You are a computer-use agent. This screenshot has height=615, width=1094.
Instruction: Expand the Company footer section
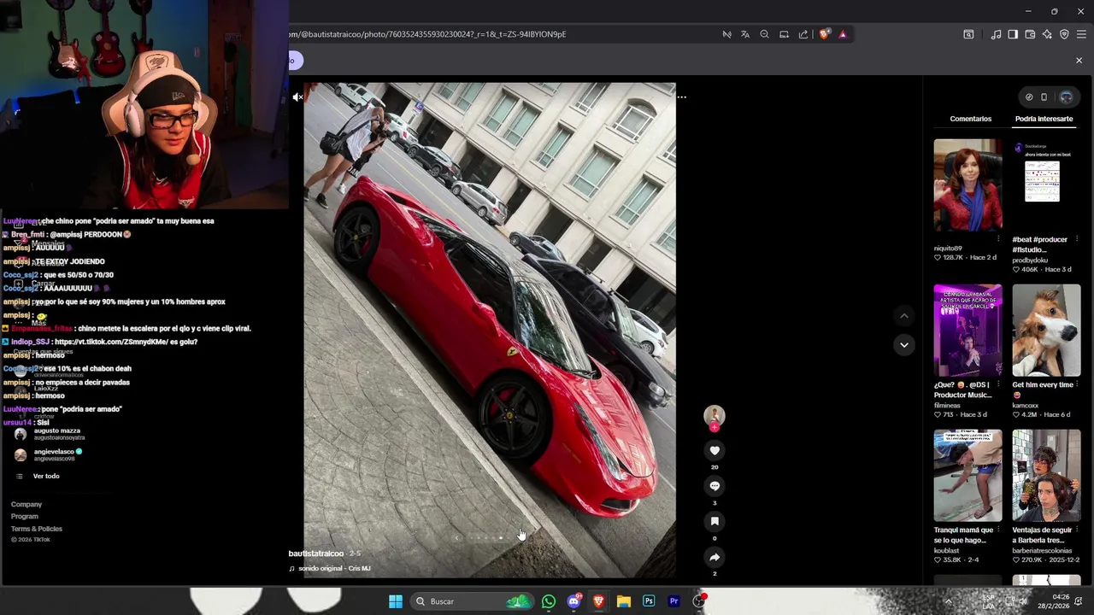pyautogui.click(x=26, y=505)
